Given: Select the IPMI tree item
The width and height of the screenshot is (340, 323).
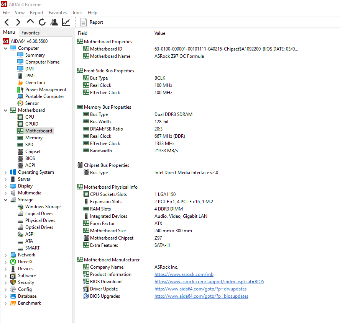Looking at the screenshot, I should [26, 75].
